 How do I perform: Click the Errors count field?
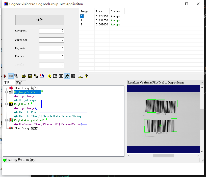(52, 57)
